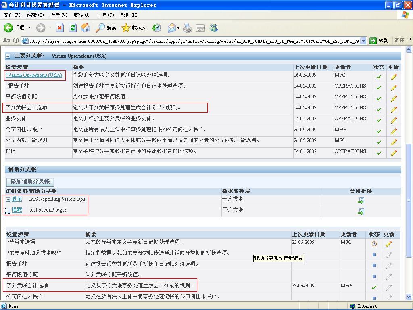This screenshot has width=413, height=310.
Task: Click the 业务实体 setup step text
Action: pyautogui.click(x=16, y=119)
